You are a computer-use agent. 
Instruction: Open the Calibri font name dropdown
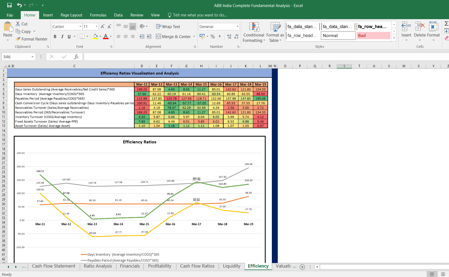point(80,26)
